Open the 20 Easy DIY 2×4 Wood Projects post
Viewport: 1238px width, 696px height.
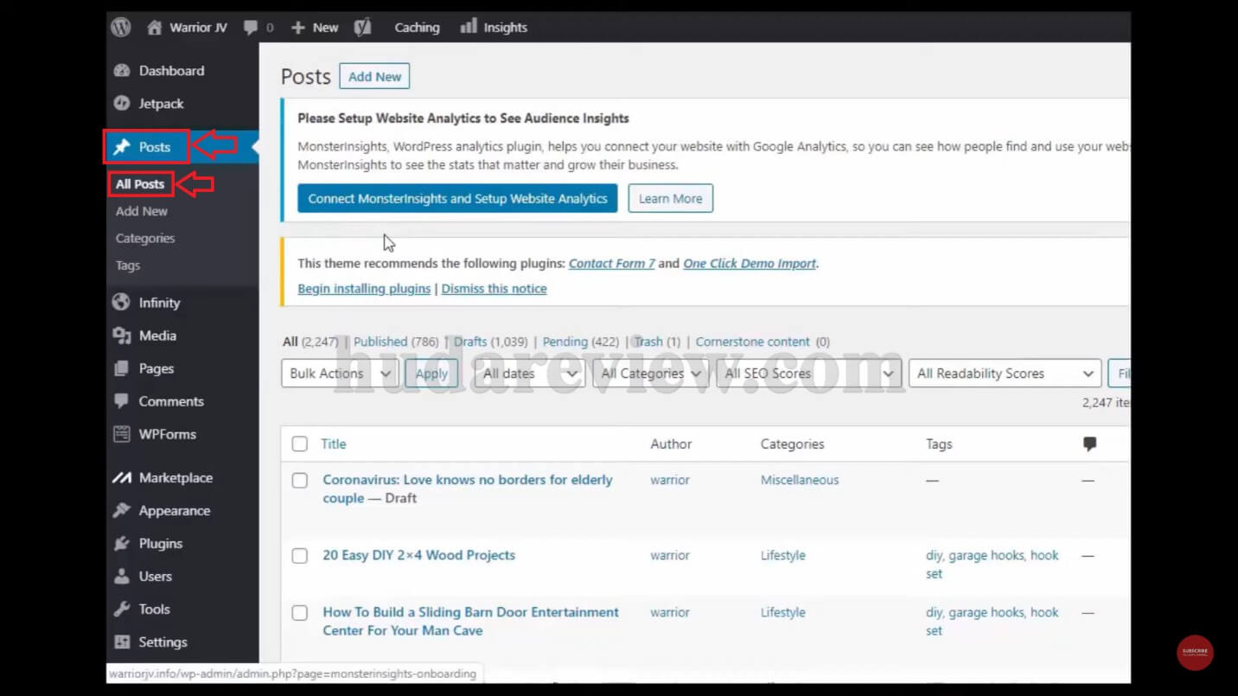[419, 555]
